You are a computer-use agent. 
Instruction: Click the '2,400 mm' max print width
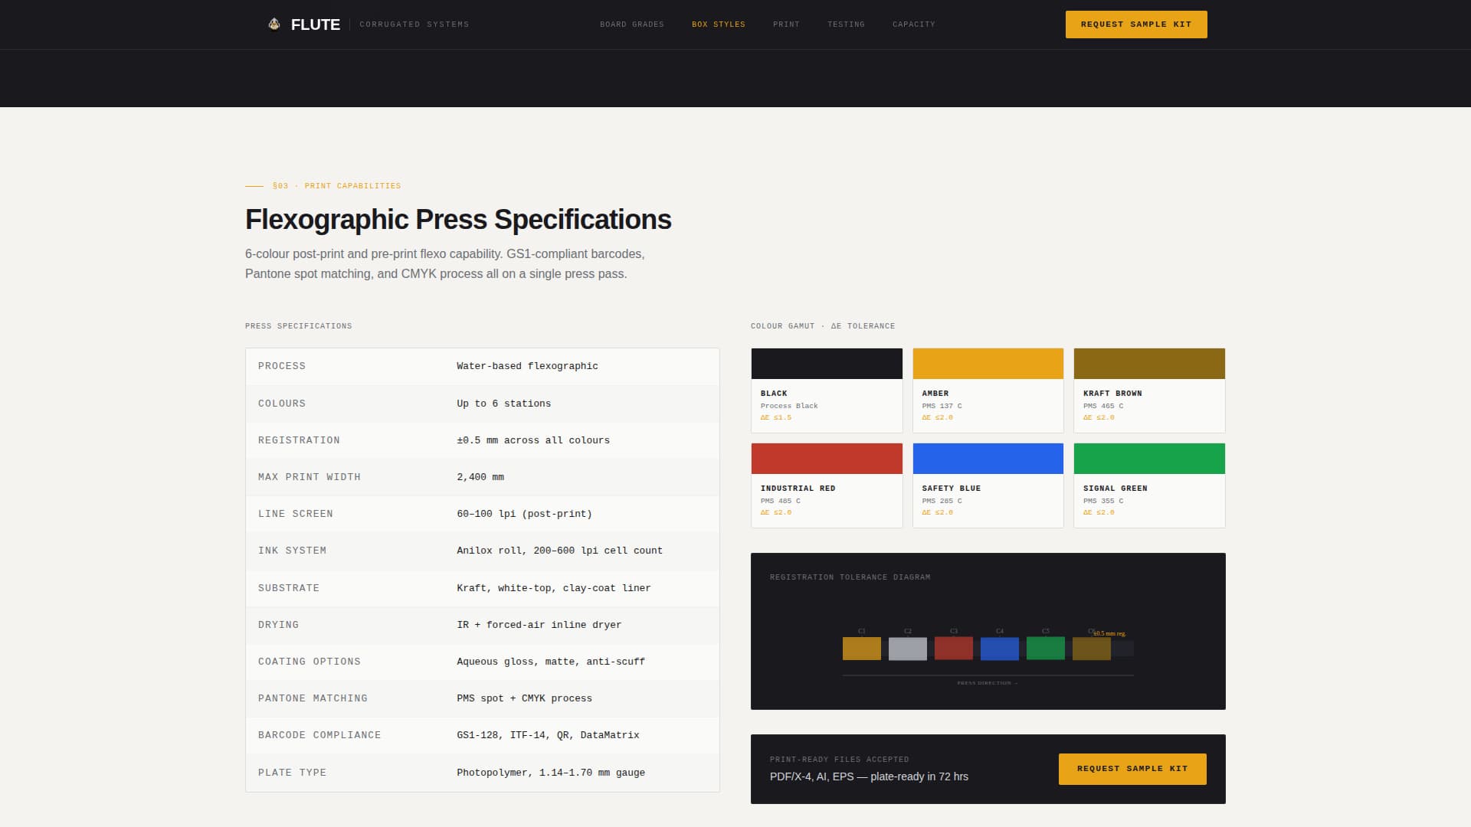[480, 477]
